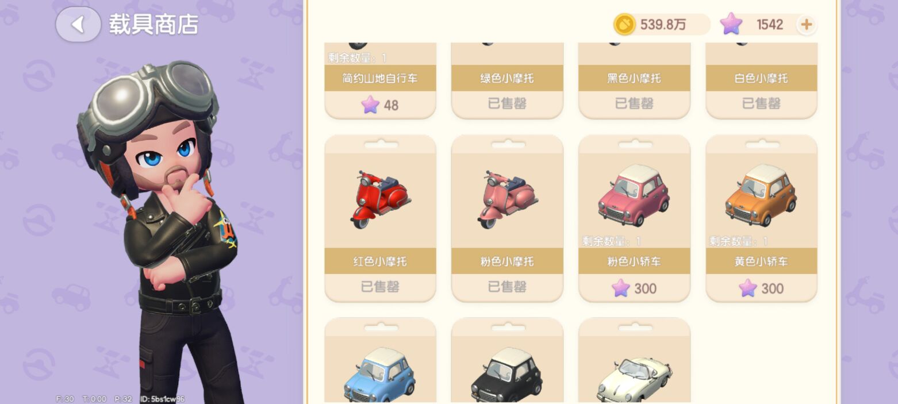Open the 白色小摩托 item name bar
This screenshot has width=898, height=404.
coord(761,78)
